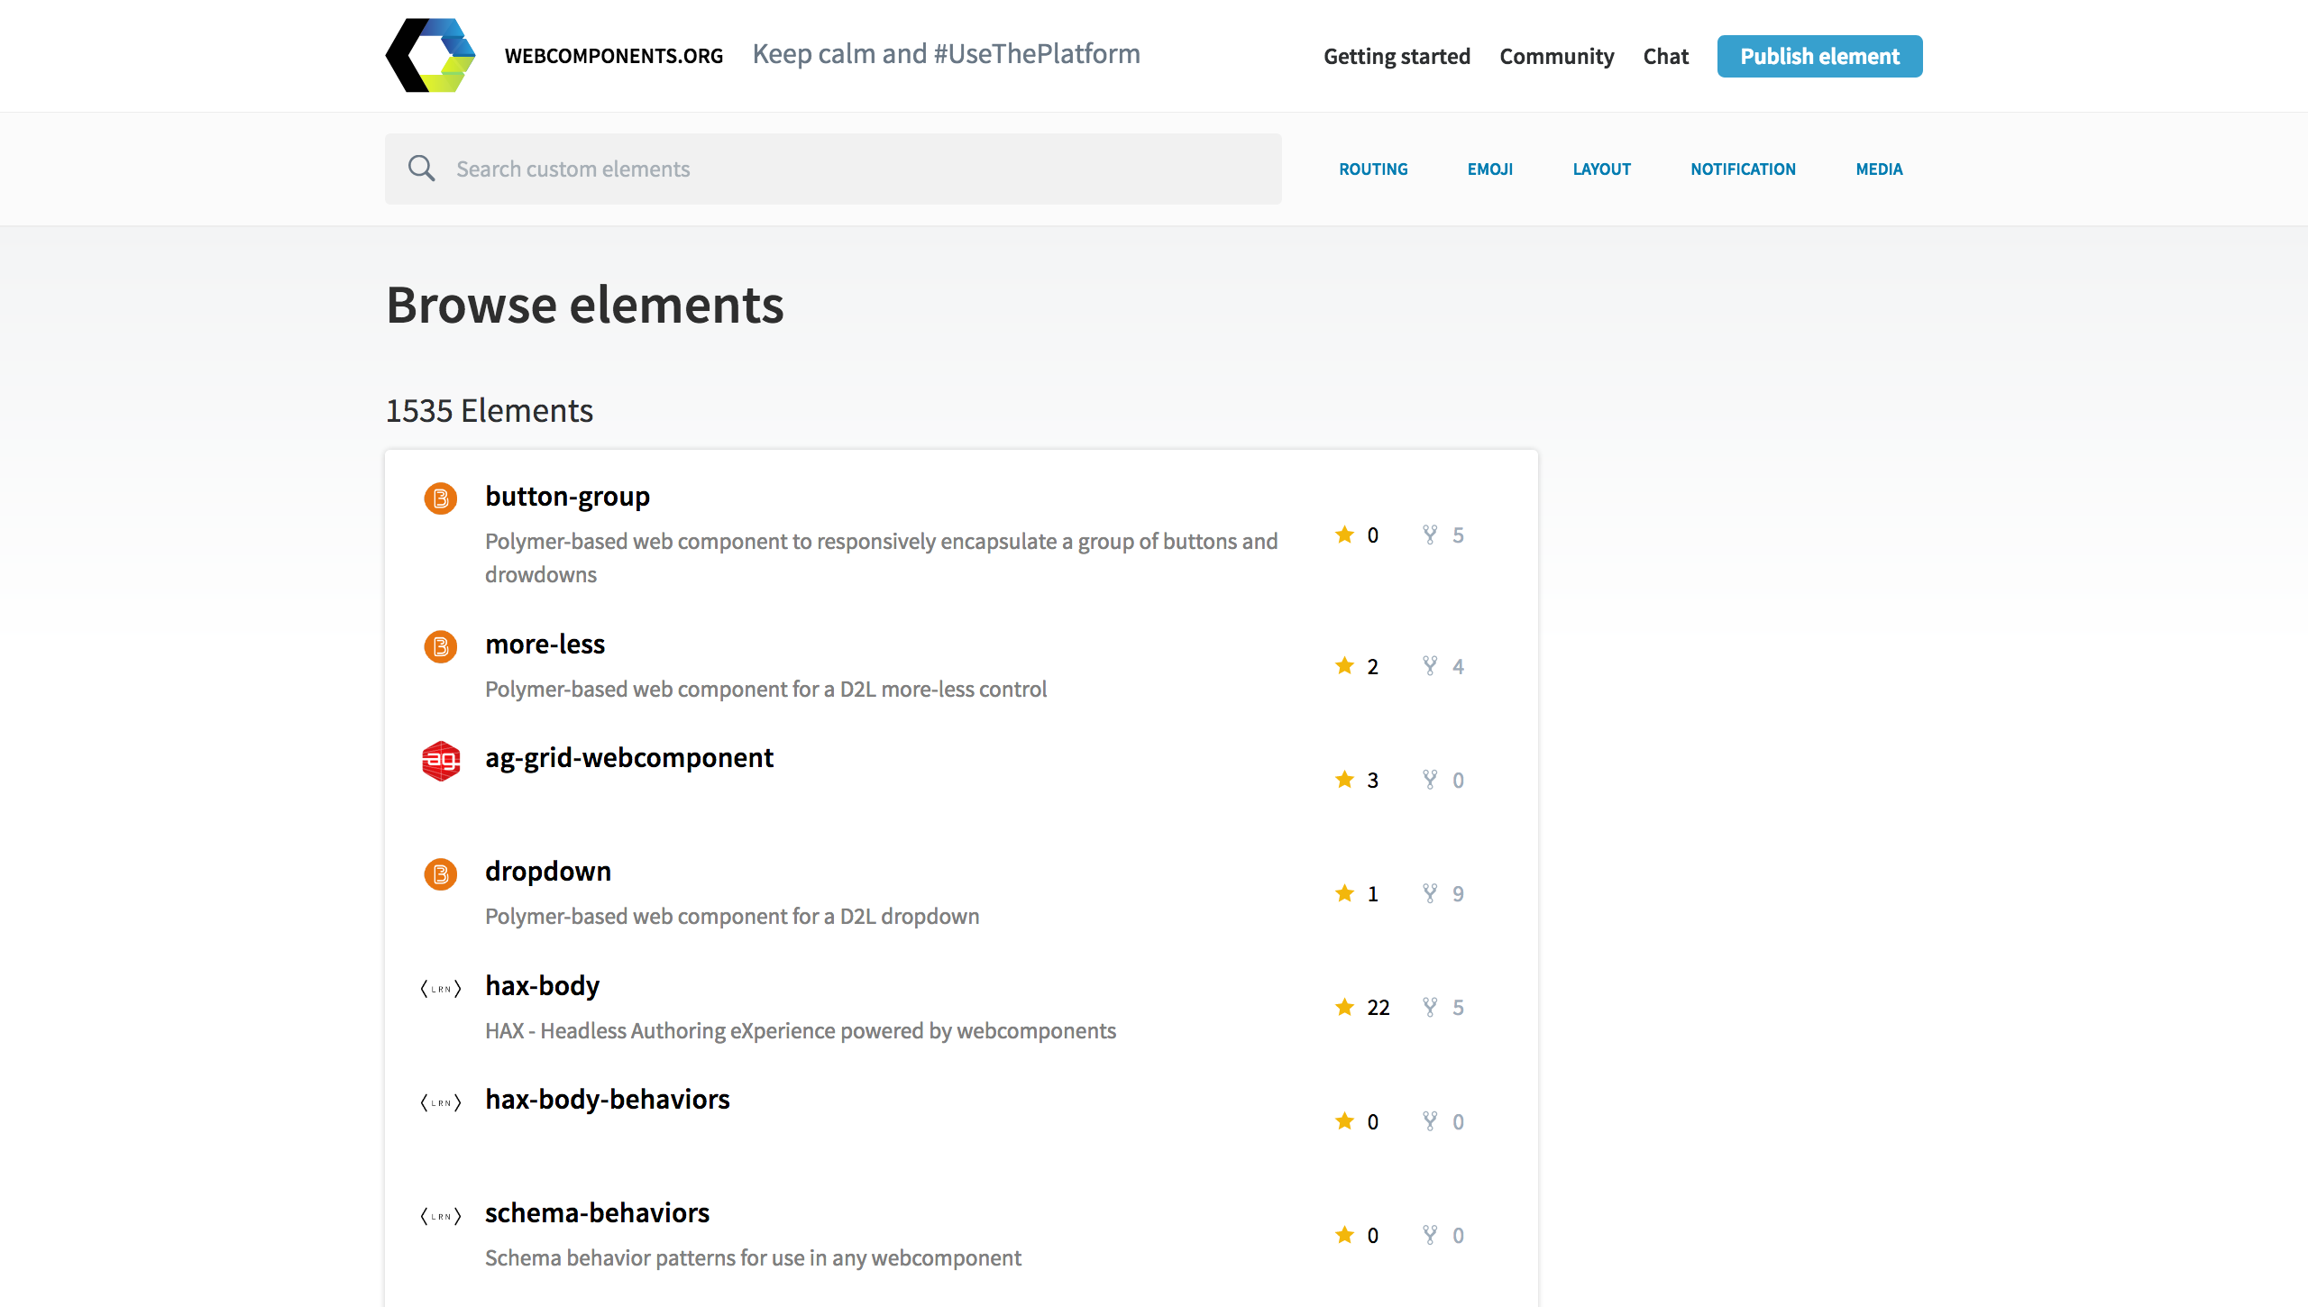Click the star icon for more-less
Viewport: 2308px width, 1307px height.
coord(1344,666)
